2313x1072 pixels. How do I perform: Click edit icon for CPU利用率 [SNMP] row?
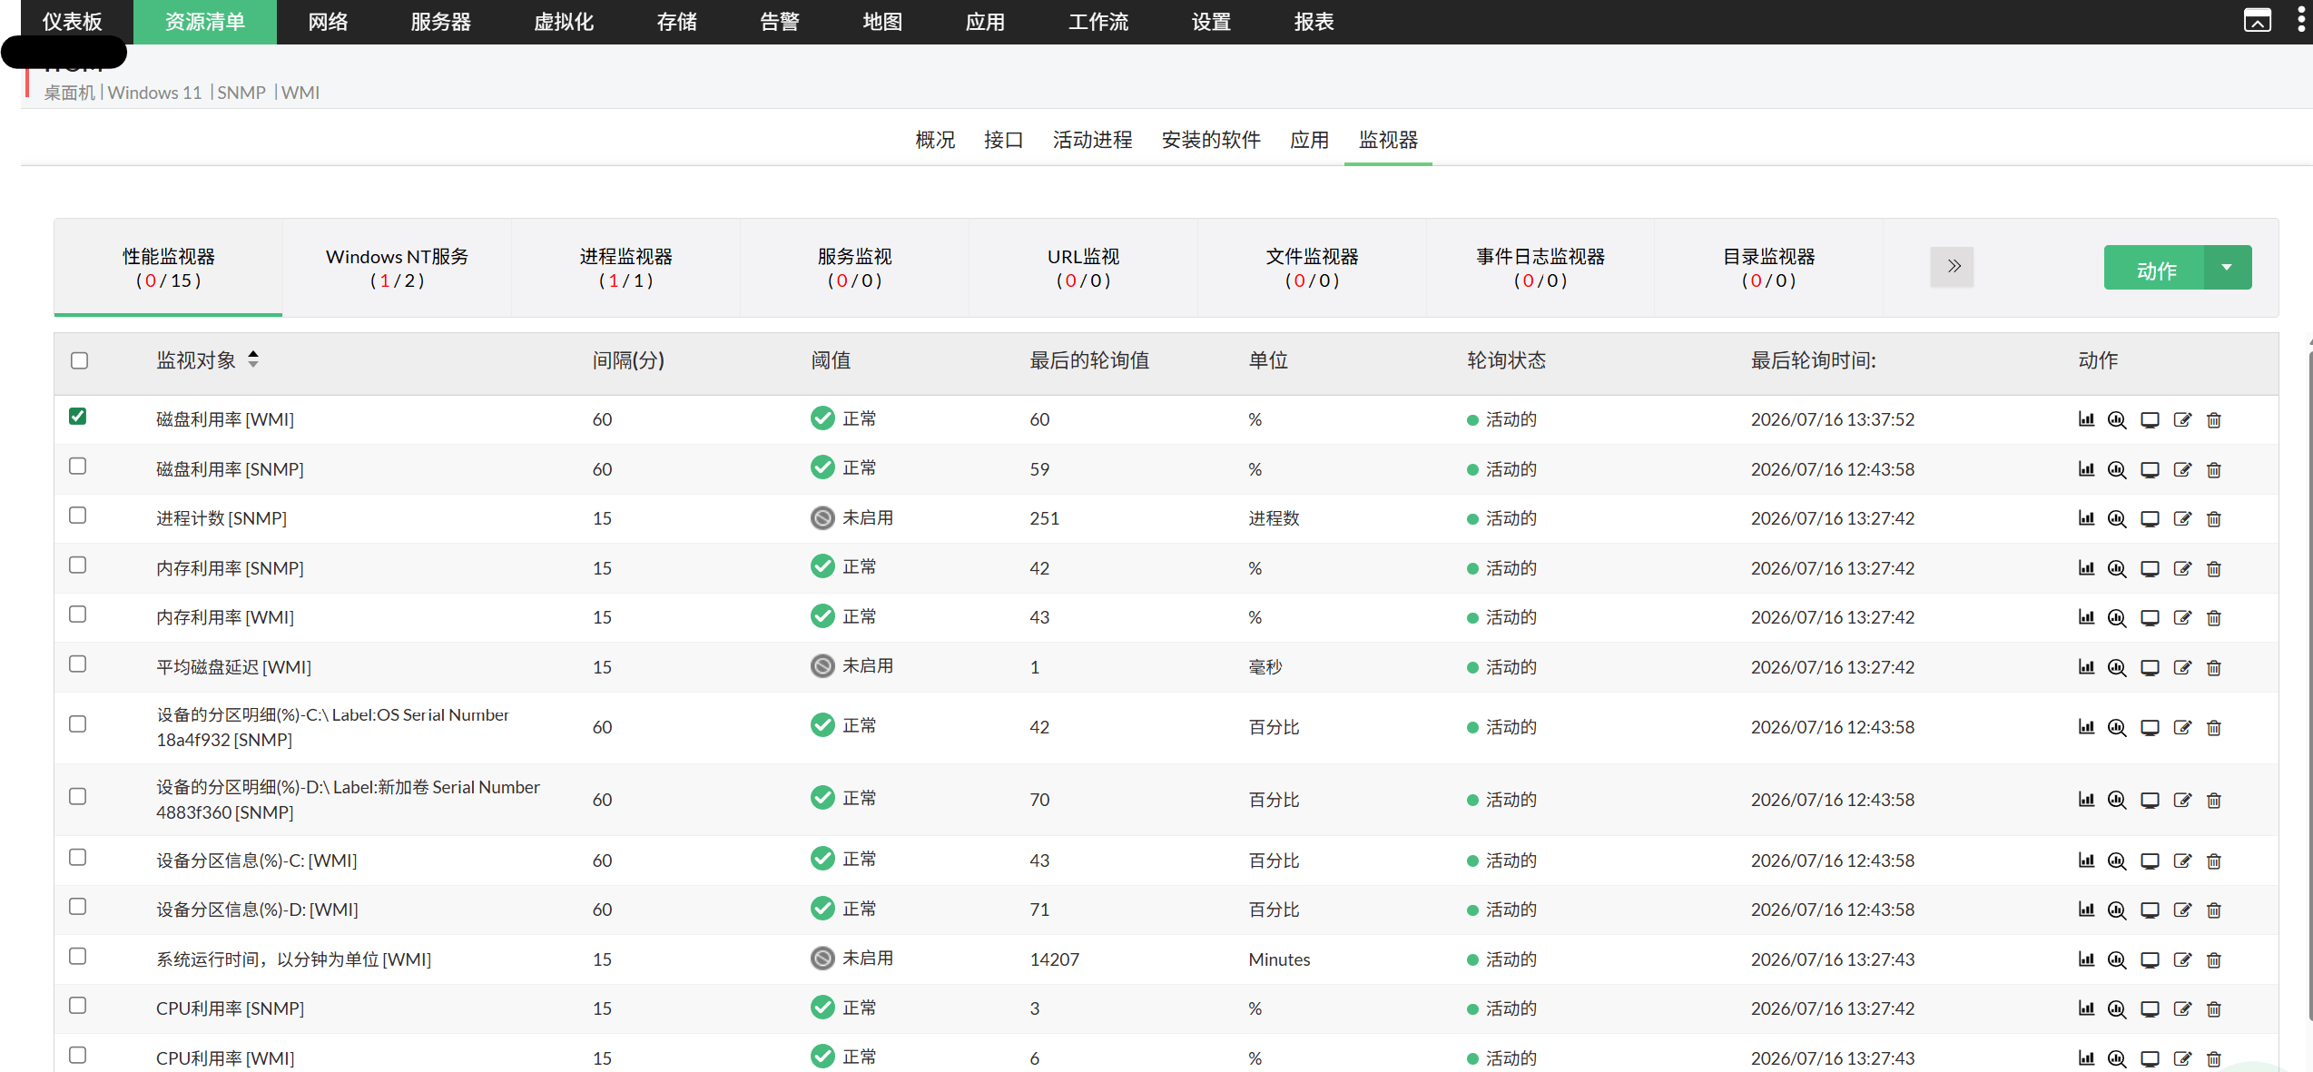(2182, 1008)
